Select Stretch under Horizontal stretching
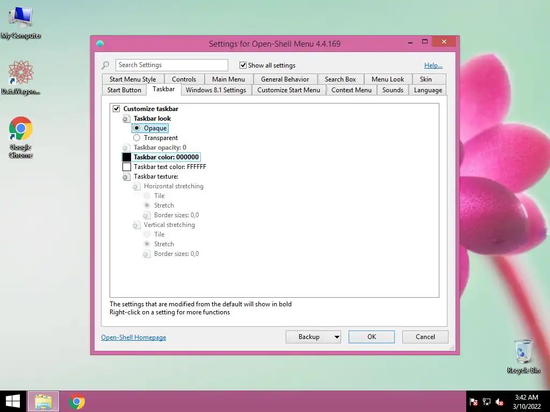 tap(147, 205)
